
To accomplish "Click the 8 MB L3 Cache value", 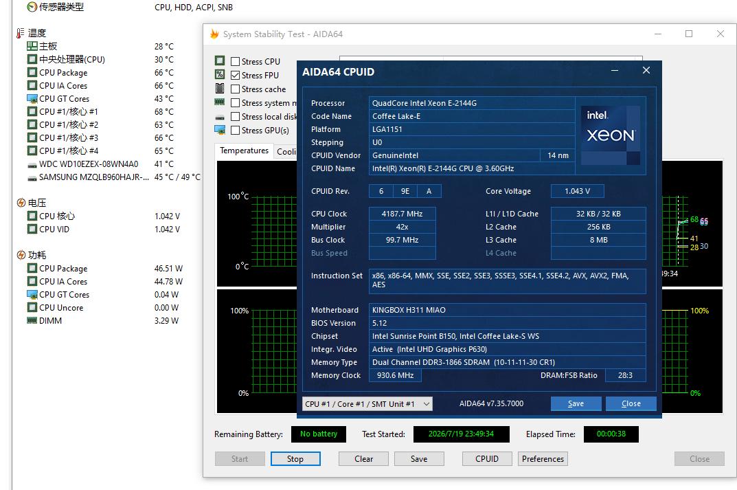I will pyautogui.click(x=598, y=240).
